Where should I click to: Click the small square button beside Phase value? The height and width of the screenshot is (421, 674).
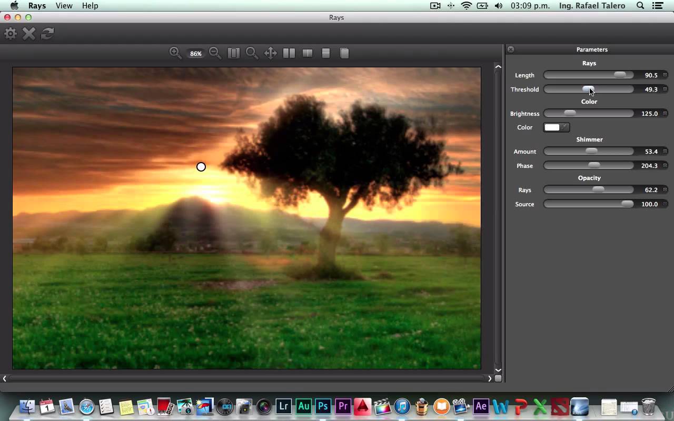pos(665,166)
